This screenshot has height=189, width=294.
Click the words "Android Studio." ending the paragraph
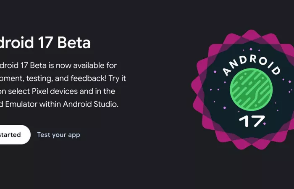click(91, 104)
